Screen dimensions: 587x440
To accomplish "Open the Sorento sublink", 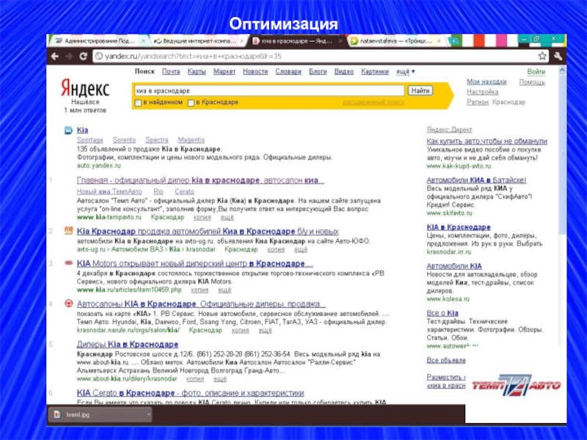I will pyautogui.click(x=124, y=140).
